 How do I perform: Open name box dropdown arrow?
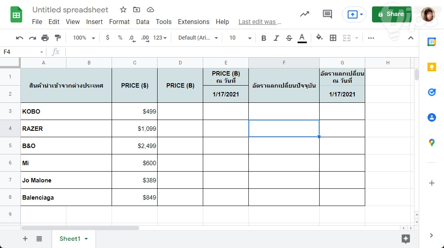[41, 52]
